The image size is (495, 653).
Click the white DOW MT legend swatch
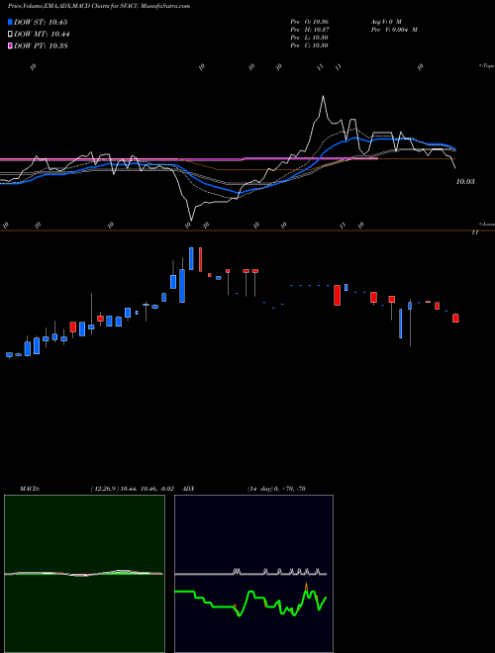point(10,35)
